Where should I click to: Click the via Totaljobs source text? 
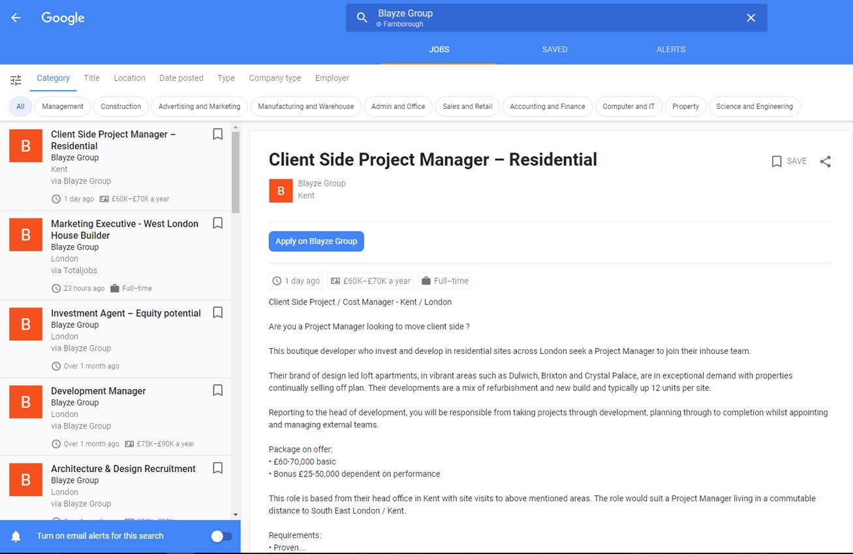click(x=74, y=270)
